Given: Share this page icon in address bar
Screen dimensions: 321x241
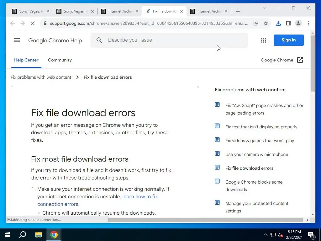Looking at the screenshot, I should [x=256, y=23].
